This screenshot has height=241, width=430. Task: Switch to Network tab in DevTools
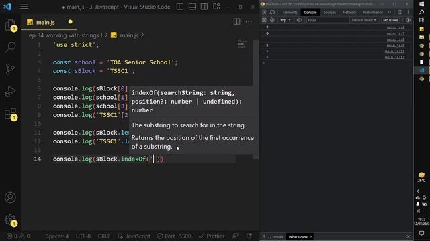point(349,12)
